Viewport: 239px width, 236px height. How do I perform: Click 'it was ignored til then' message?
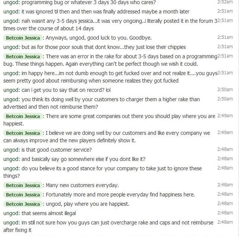(x=96, y=12)
